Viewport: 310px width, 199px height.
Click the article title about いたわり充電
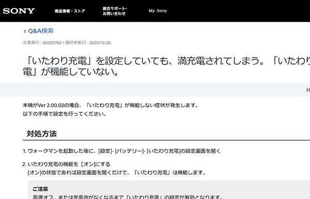[x=166, y=66]
